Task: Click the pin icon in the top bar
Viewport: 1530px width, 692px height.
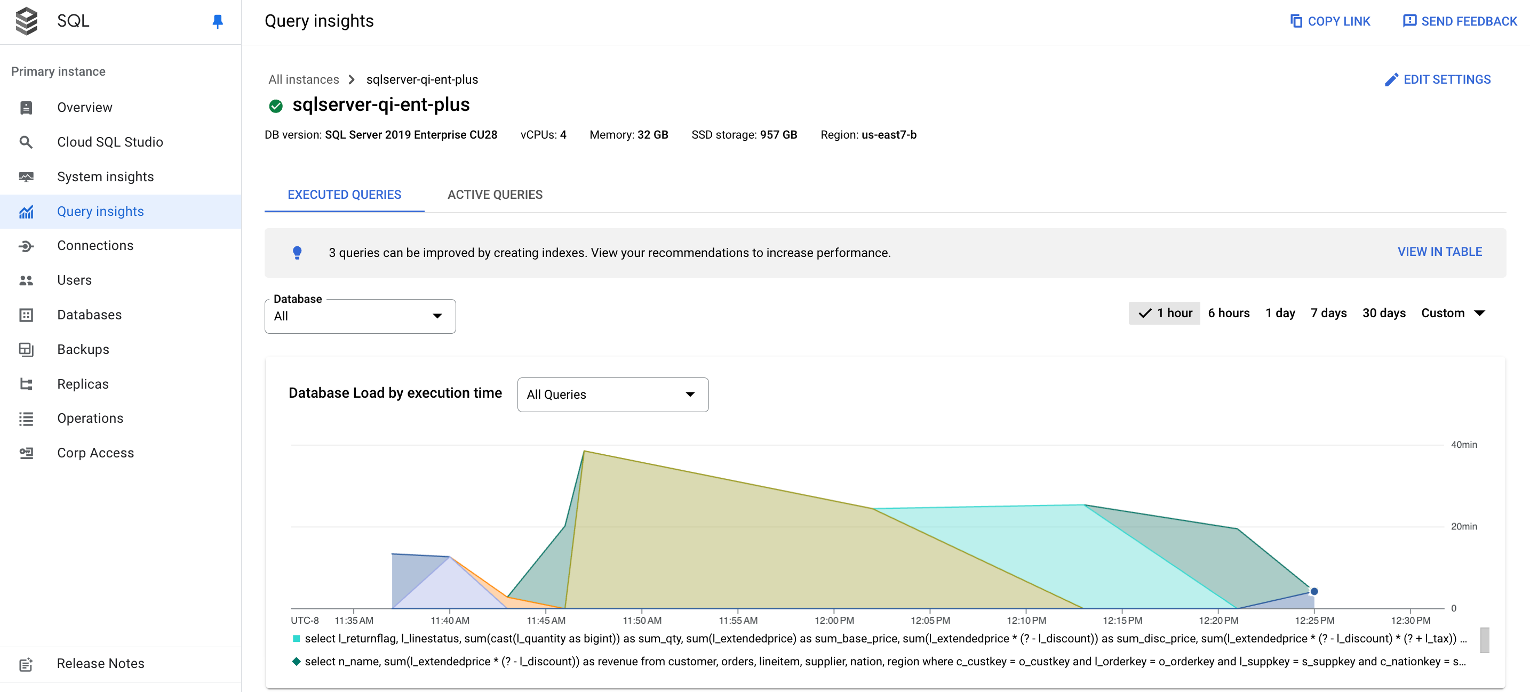Action: [218, 21]
